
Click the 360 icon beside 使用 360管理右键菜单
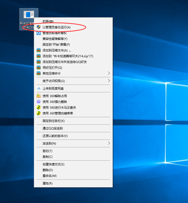(x=39, y=113)
